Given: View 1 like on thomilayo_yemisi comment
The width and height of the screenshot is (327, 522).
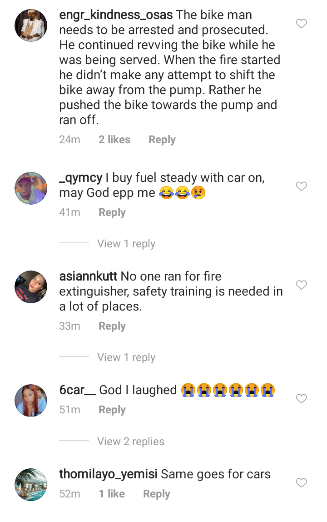Looking at the screenshot, I should (x=112, y=494).
